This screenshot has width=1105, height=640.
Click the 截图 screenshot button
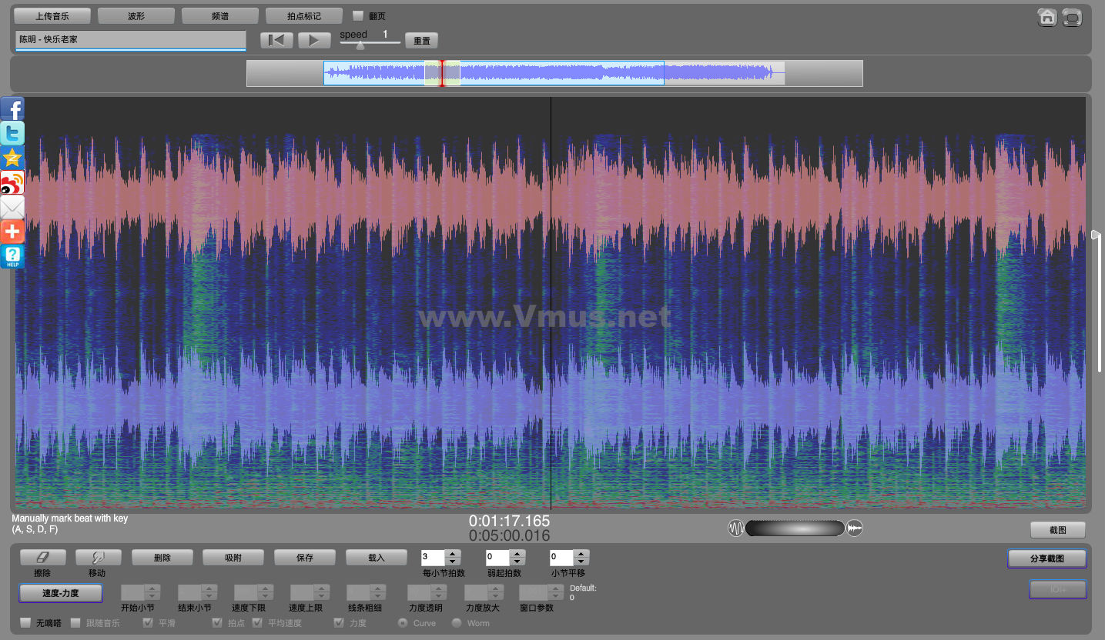point(1058,530)
